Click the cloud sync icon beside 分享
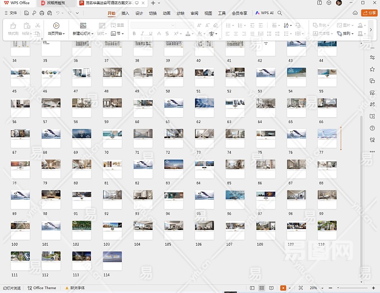 [355, 13]
